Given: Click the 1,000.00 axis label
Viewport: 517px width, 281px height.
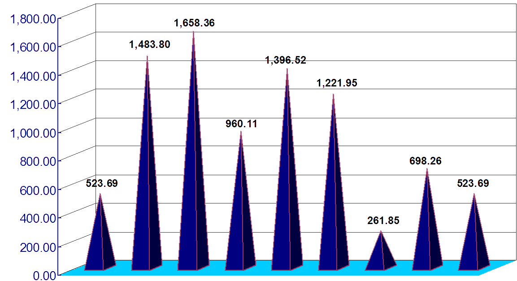Looking at the screenshot, I should pyautogui.click(x=33, y=133).
